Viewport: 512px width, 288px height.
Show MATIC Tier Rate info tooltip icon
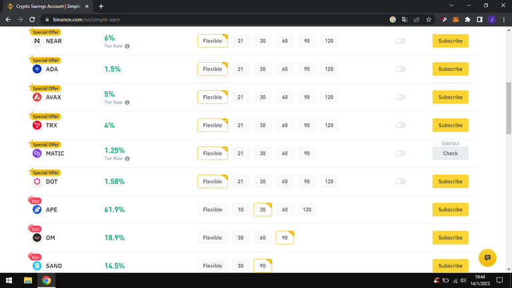127,159
